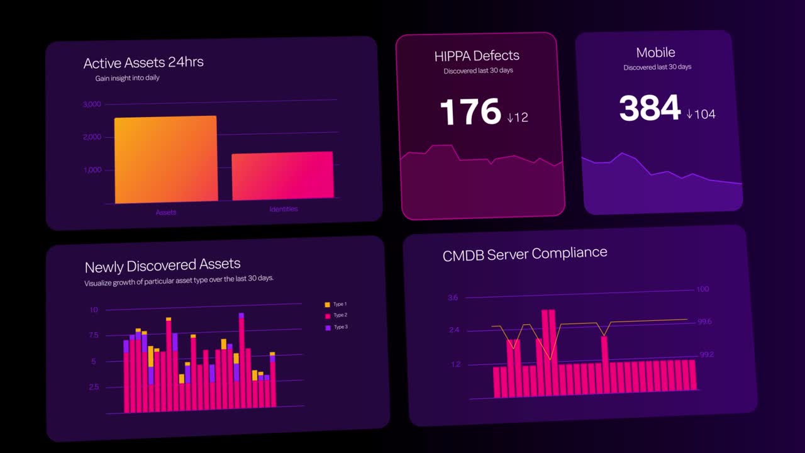This screenshot has width=805, height=453.
Task: Click the Visualize growth subtitle text
Action: 179,280
